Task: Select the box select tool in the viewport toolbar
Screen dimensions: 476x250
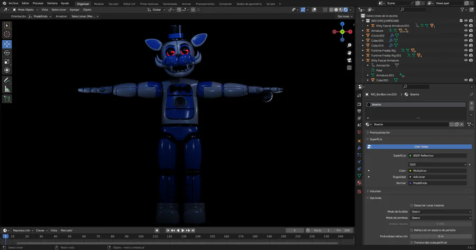Action: tap(7, 25)
